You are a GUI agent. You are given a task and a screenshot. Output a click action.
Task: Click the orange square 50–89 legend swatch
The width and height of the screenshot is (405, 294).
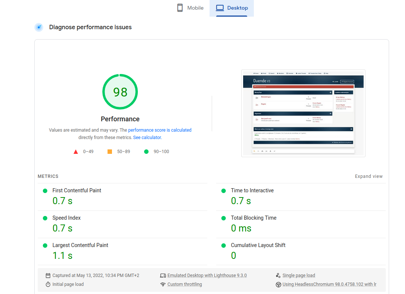[110, 152]
